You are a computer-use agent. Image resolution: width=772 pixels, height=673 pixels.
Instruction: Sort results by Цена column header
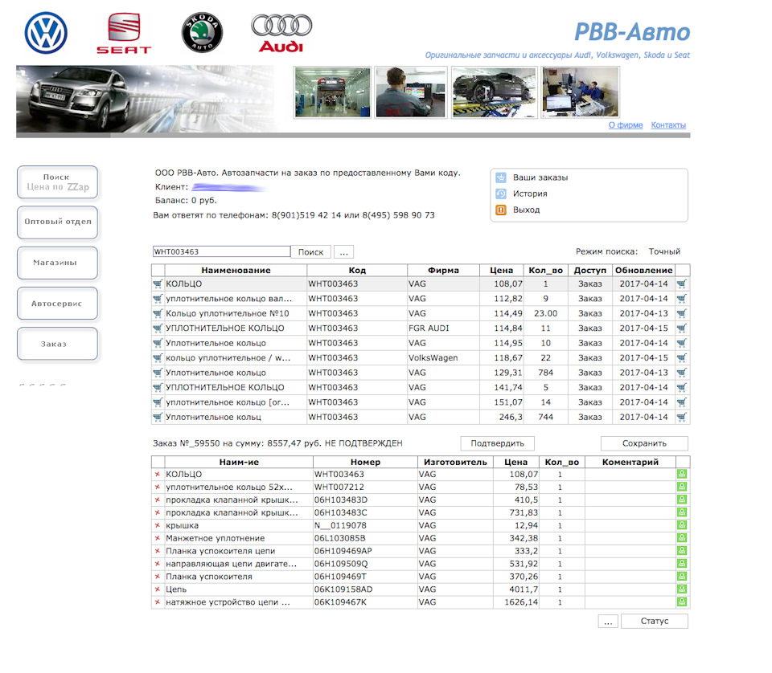501,271
